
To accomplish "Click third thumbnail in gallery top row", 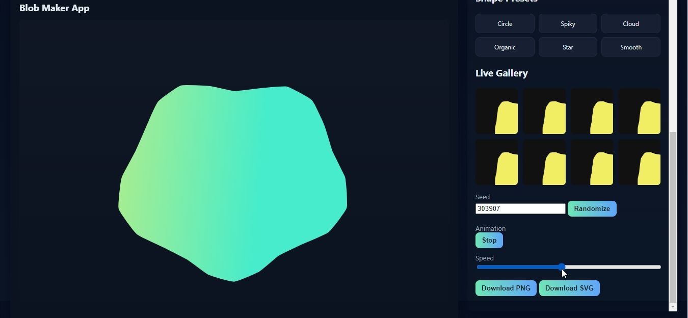I will [592, 111].
